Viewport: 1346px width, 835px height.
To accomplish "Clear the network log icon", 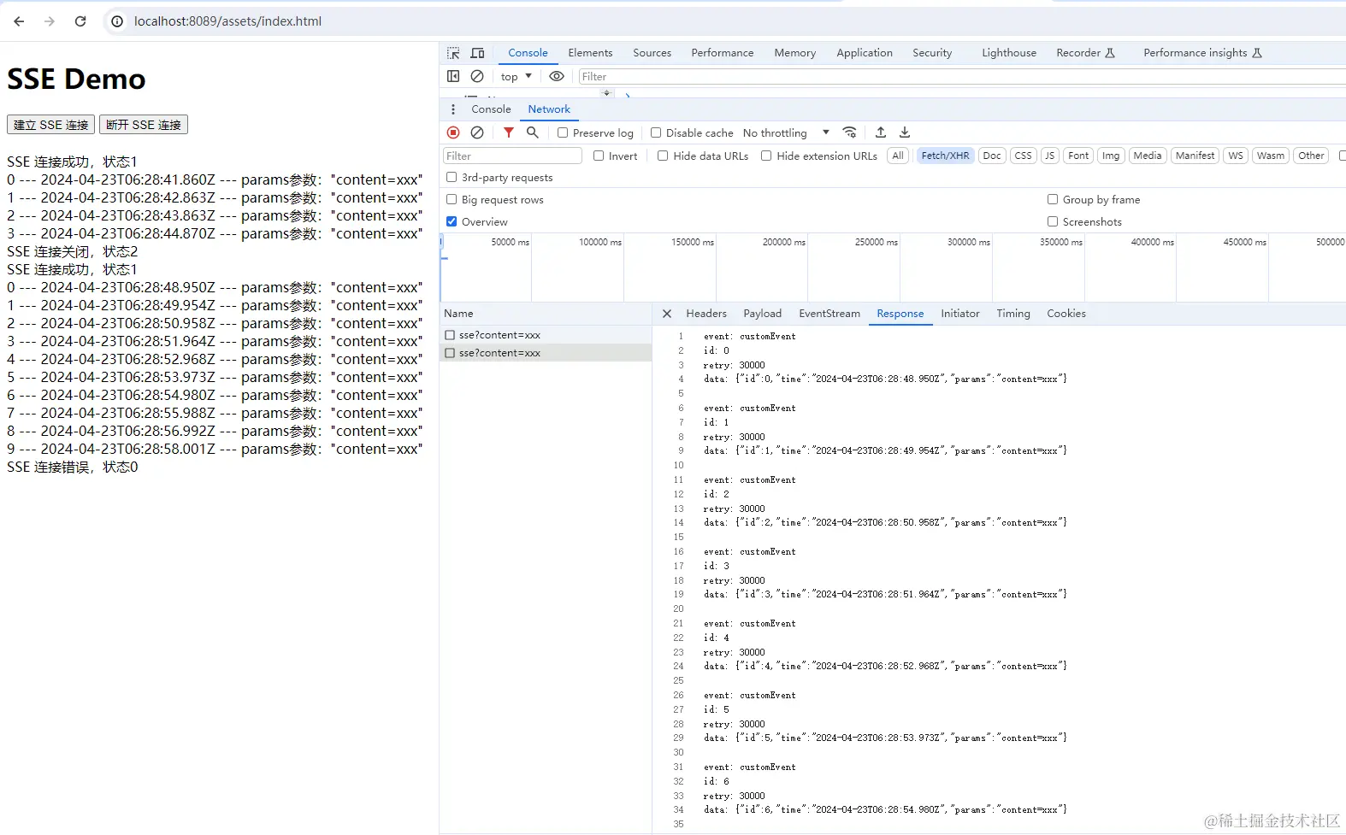I will [477, 132].
